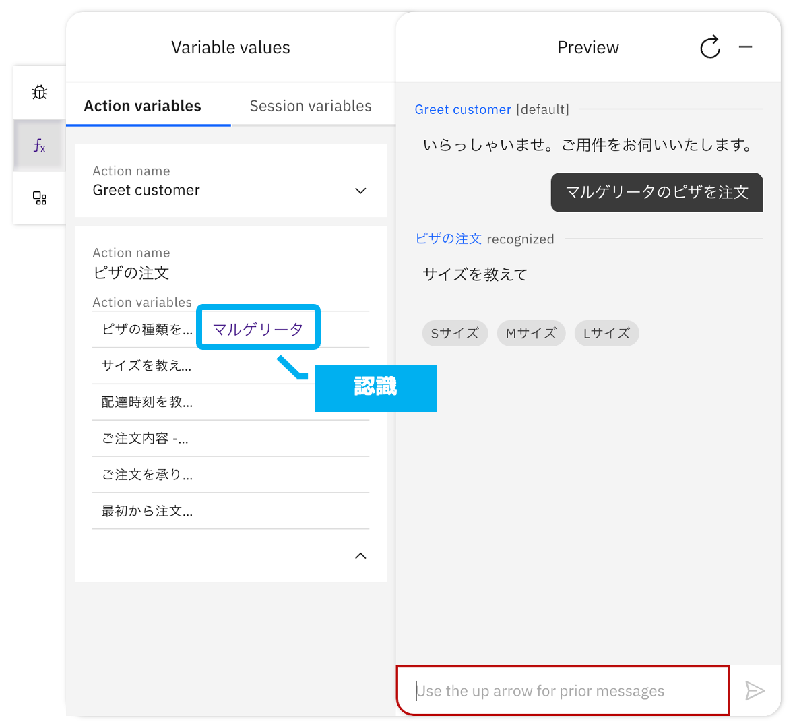Switch to Session variables tab

[311, 106]
